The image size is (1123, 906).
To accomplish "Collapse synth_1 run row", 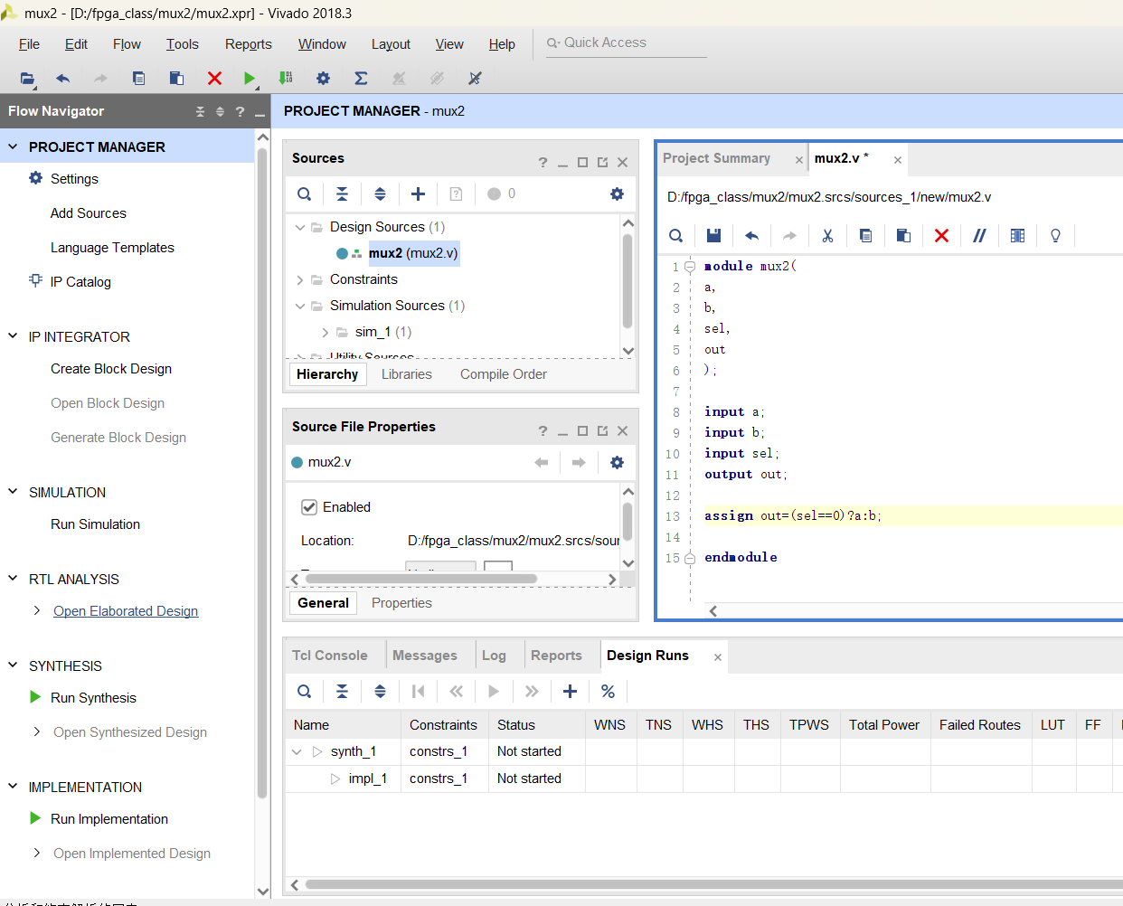I will pyautogui.click(x=297, y=751).
